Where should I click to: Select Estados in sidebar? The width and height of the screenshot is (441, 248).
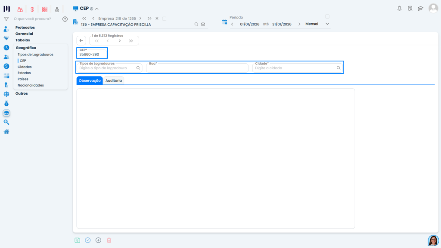24,73
